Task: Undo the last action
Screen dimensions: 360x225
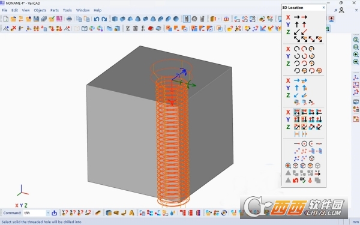Action: coord(97,19)
